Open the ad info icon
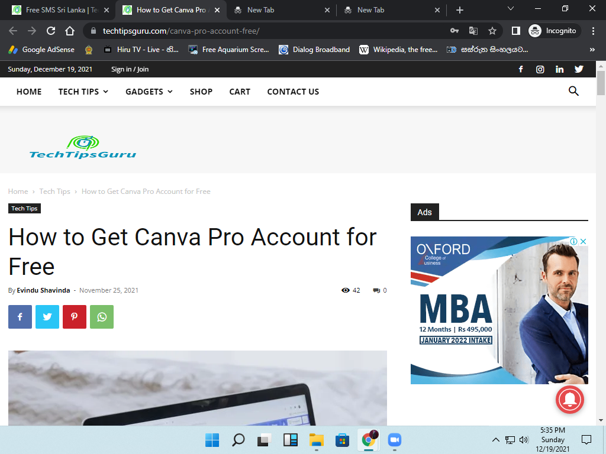Image resolution: width=606 pixels, height=454 pixels. point(574,241)
